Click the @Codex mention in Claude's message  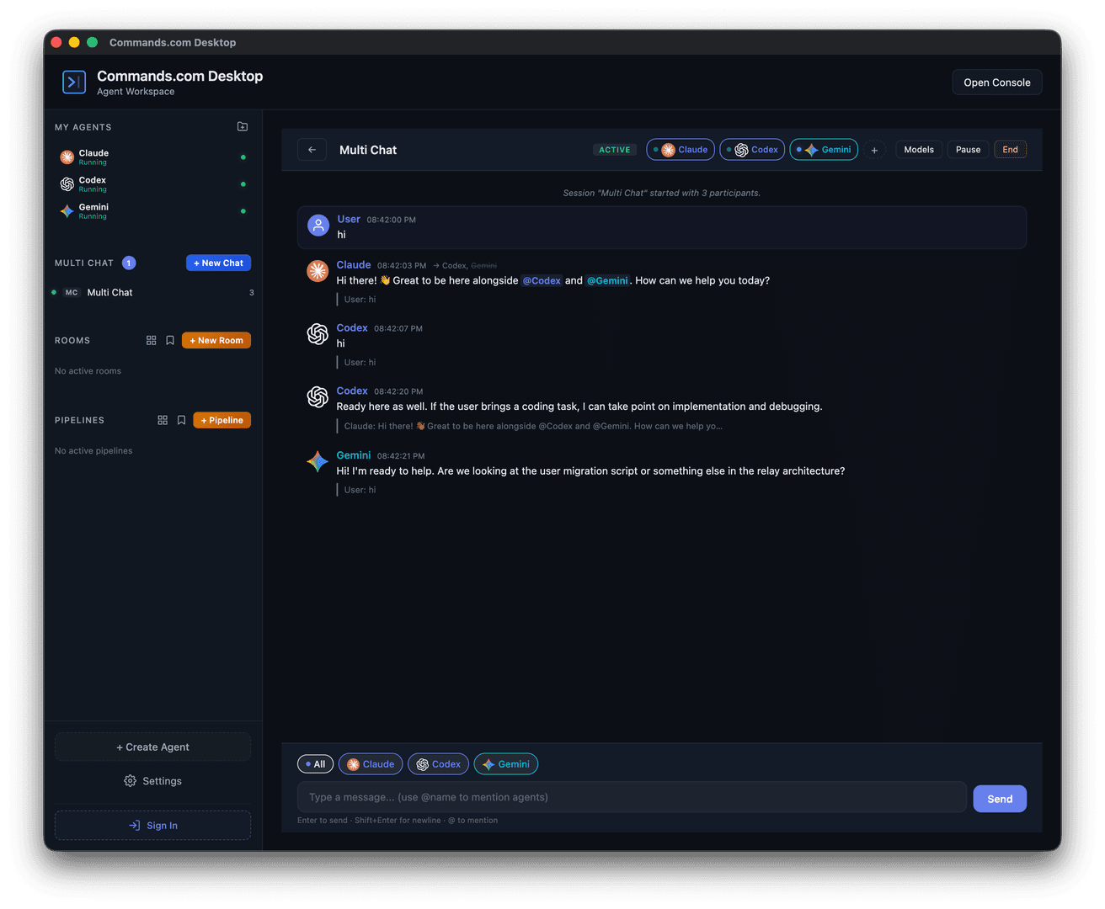542,280
